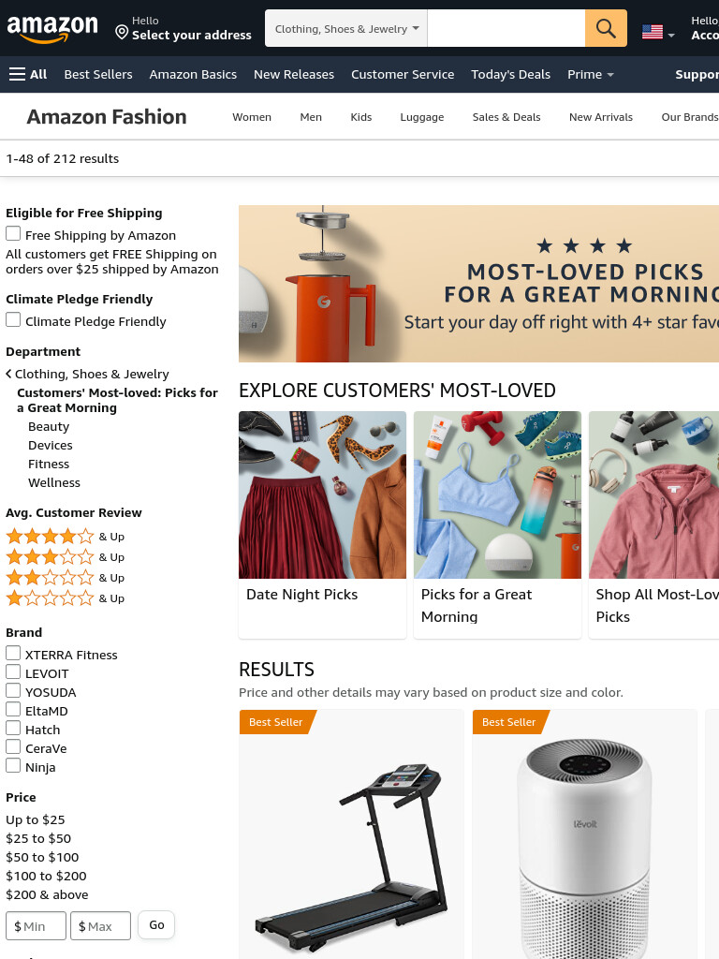Check the Climate Pledge Friendly box

(x=13, y=319)
